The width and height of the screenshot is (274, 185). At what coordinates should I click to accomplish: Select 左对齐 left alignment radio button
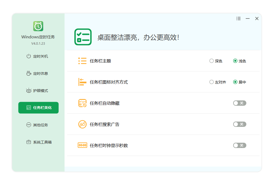(x=212, y=82)
